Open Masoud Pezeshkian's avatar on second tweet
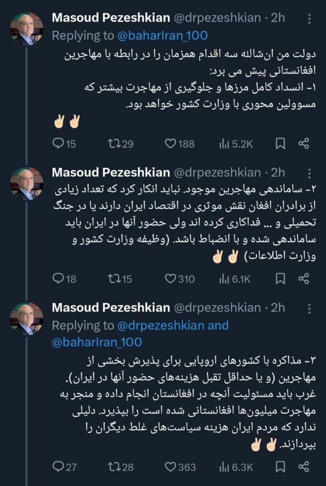This screenshot has height=486, width=326. (26, 184)
